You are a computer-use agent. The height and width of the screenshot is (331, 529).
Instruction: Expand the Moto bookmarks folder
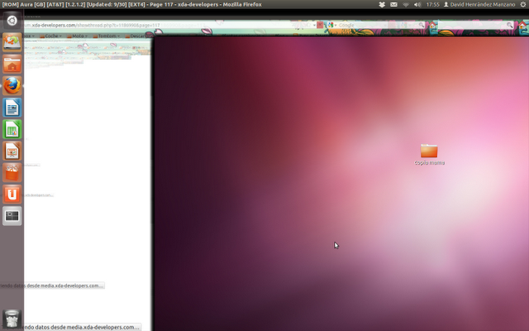coord(78,36)
